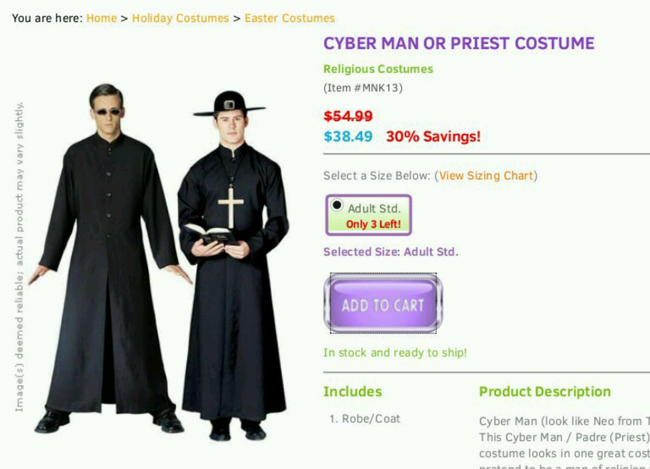Open the Holiday Costumes breadcrumb
650x469 pixels.
pyautogui.click(x=180, y=18)
